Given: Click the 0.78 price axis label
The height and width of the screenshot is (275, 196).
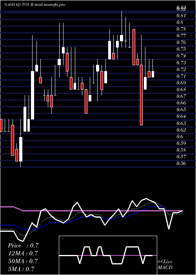Looking at the screenshot, I should (181, 29).
